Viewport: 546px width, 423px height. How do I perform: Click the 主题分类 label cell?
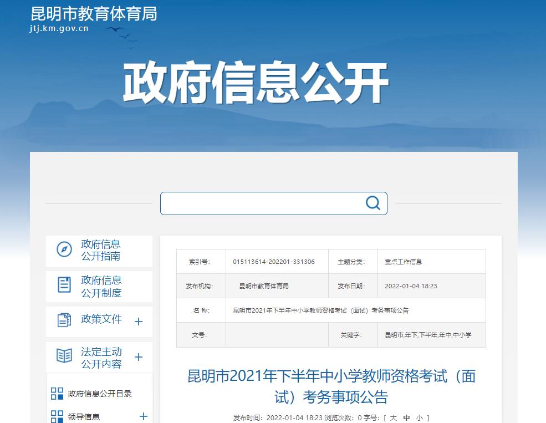(x=353, y=262)
